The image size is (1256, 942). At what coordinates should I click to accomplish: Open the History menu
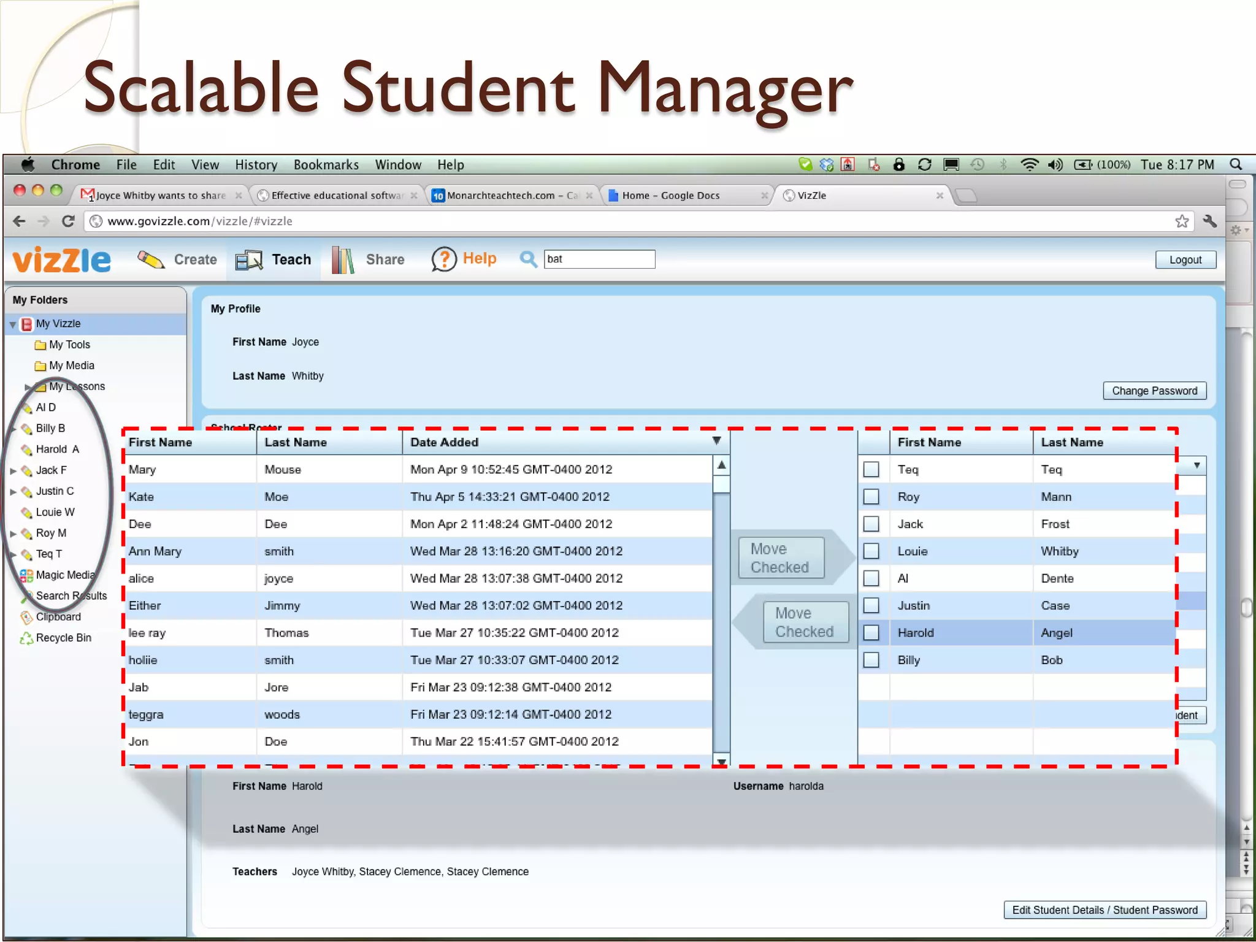coord(256,164)
